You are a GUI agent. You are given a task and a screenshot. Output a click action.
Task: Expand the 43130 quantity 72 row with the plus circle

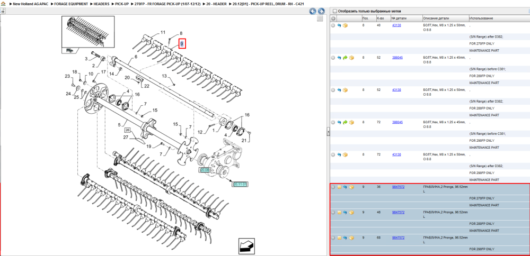[333, 154]
